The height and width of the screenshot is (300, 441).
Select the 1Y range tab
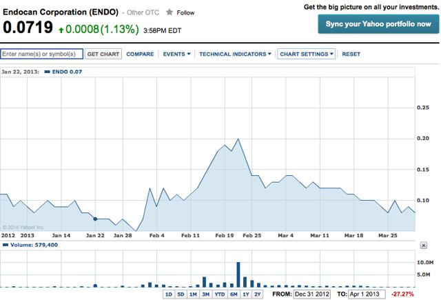(x=246, y=294)
